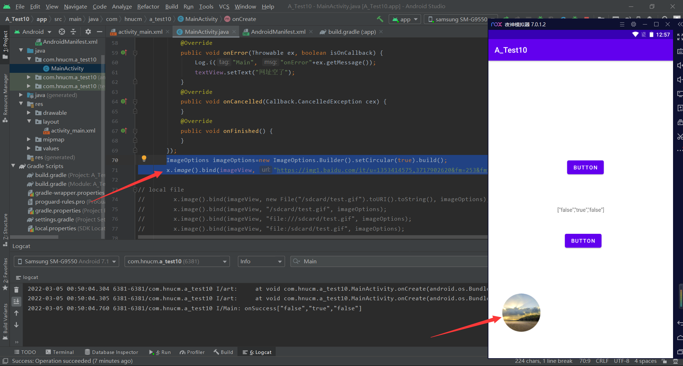Viewport: 683px width, 366px height.
Task: Close the MainActivity.java tab
Action: (234, 32)
